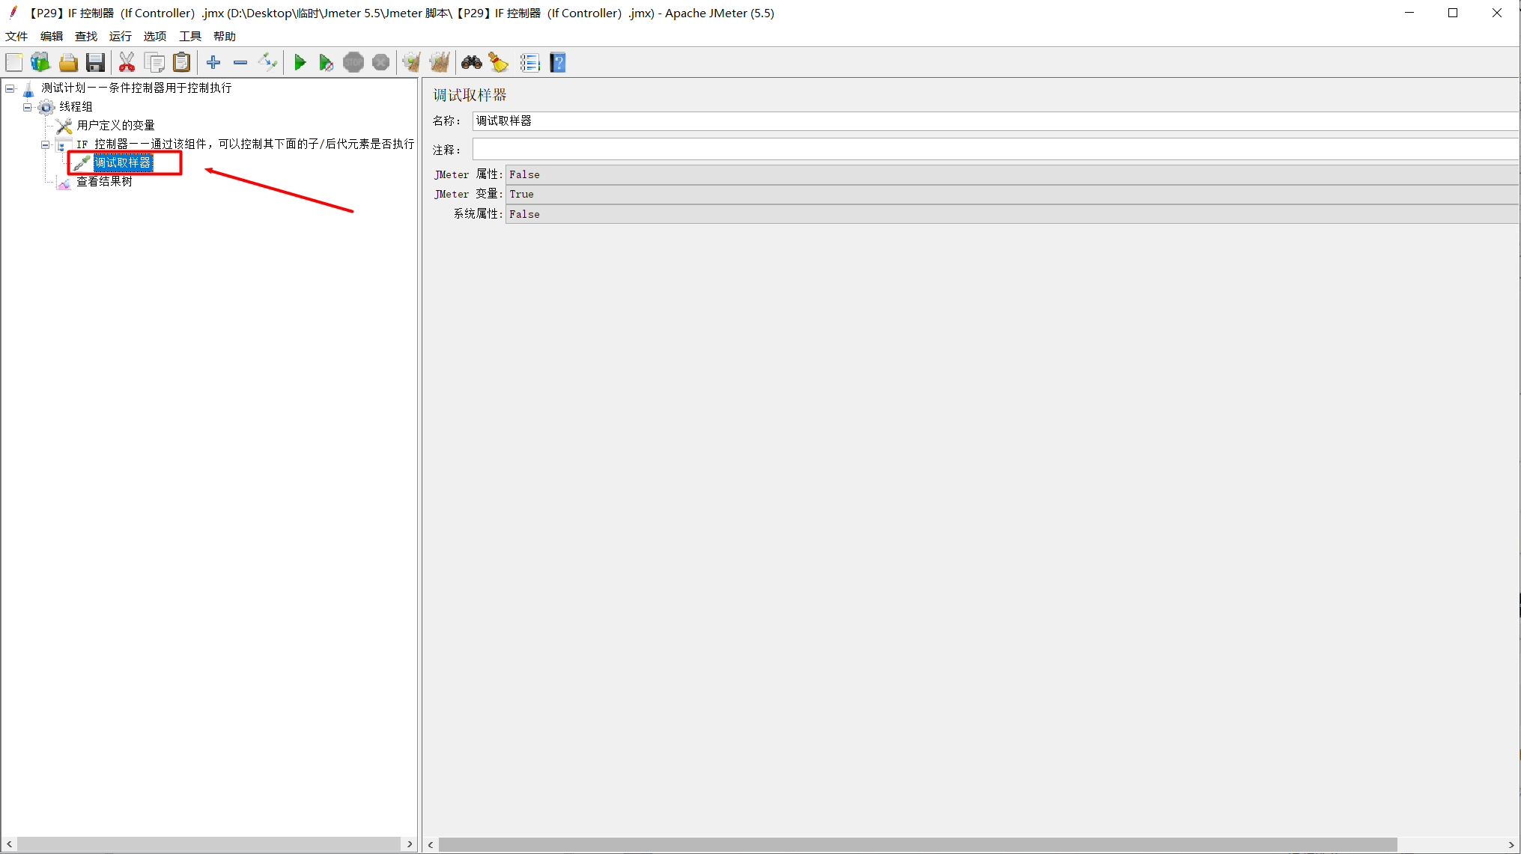Open the JMeter 变量 True dropdown

pyautogui.click(x=1011, y=194)
